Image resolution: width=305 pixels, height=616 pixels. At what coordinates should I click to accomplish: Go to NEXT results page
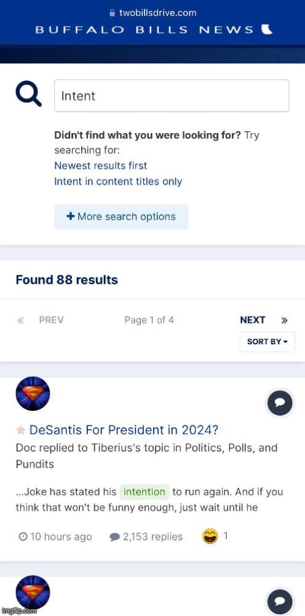pos(253,320)
